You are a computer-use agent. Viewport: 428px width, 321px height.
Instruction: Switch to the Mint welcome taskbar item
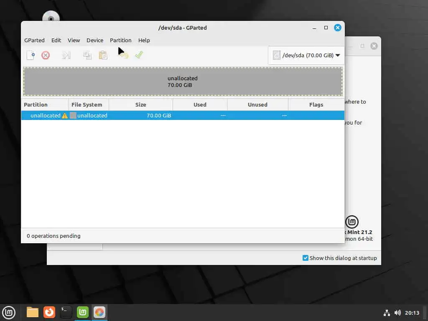point(83,313)
